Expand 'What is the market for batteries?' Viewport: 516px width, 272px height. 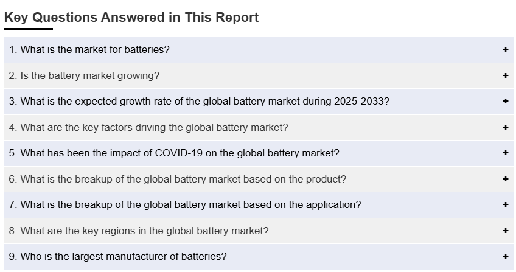[95, 50]
